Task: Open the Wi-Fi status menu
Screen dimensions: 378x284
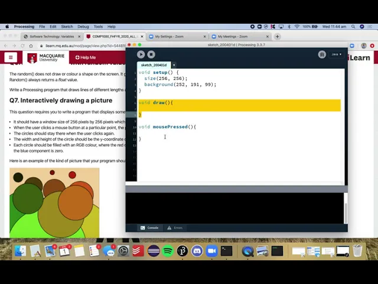Action: pos(296,27)
